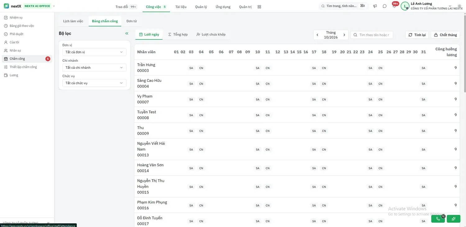Open Lương in the sidebar
The image size is (466, 227).
pos(27,75)
